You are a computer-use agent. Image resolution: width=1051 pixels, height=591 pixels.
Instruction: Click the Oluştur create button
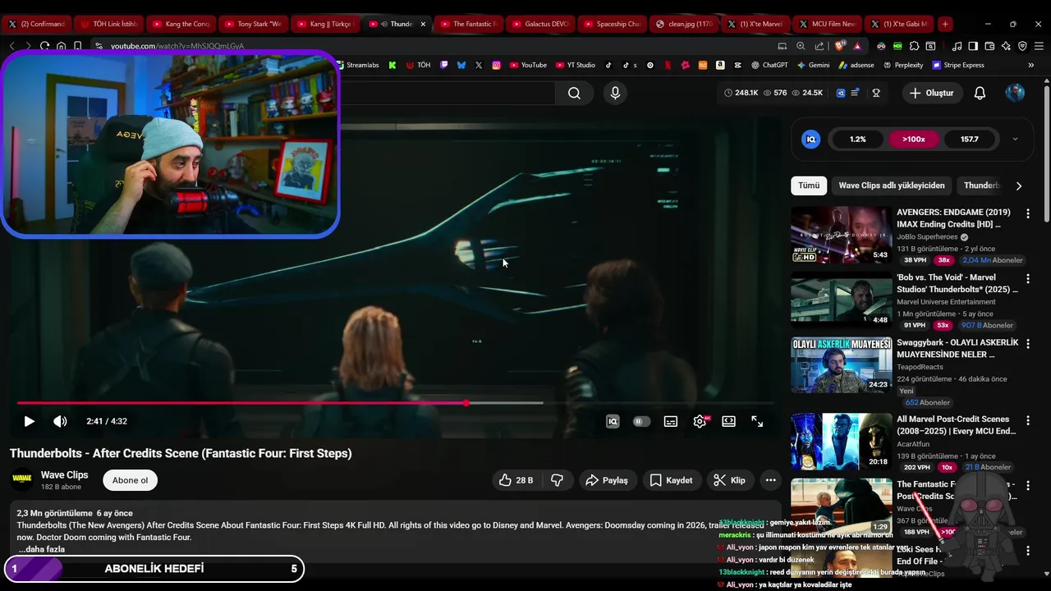(932, 93)
